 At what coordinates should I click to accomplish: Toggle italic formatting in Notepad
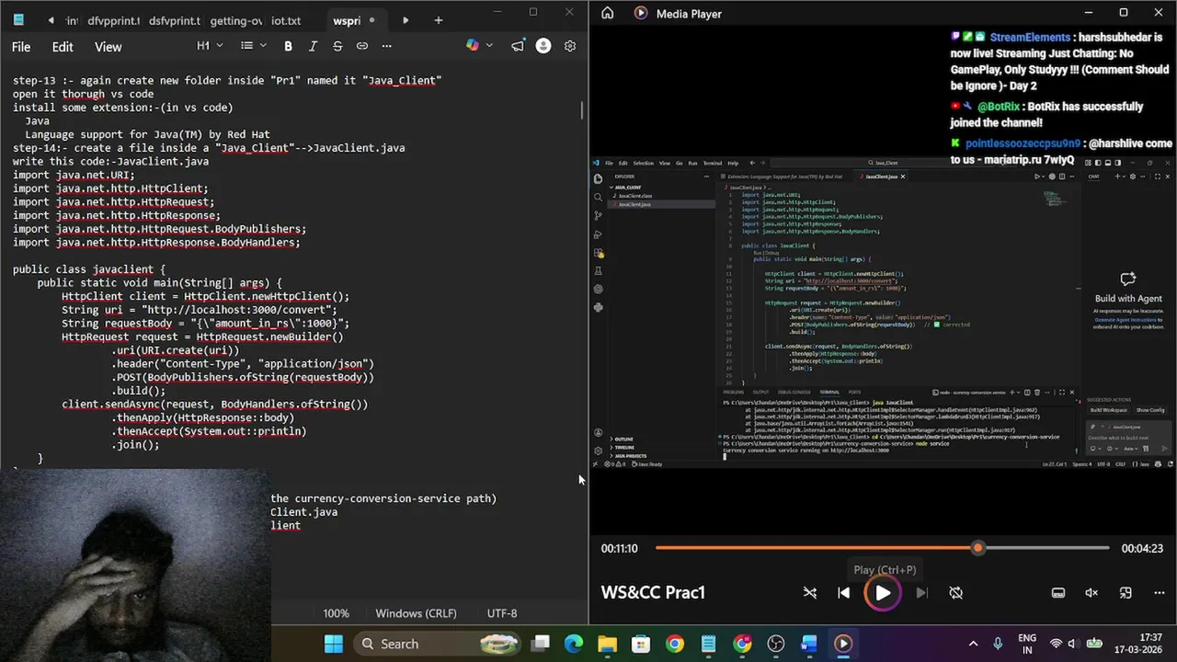point(313,46)
